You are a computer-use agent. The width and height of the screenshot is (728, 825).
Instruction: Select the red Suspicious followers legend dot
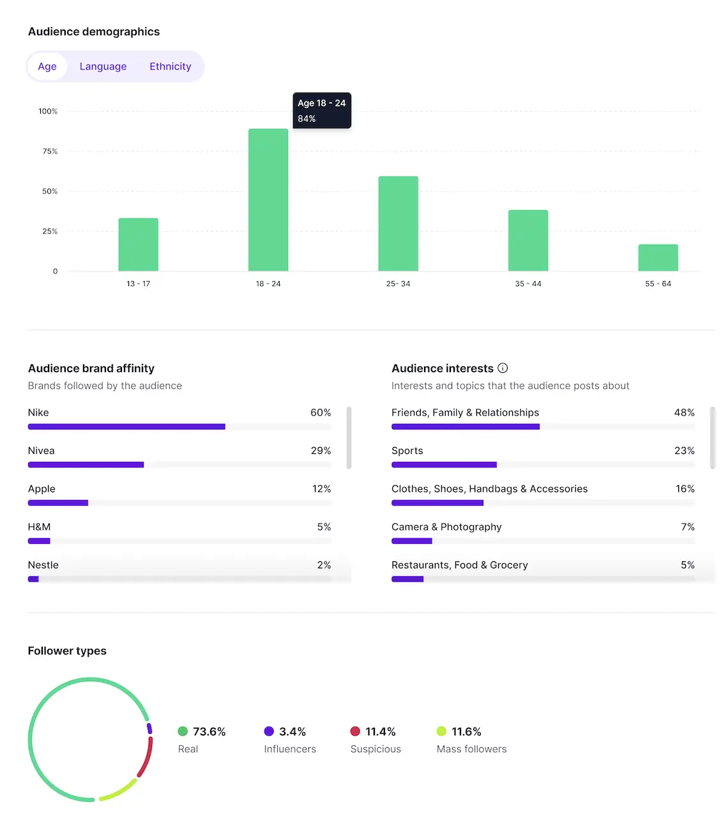(x=355, y=731)
